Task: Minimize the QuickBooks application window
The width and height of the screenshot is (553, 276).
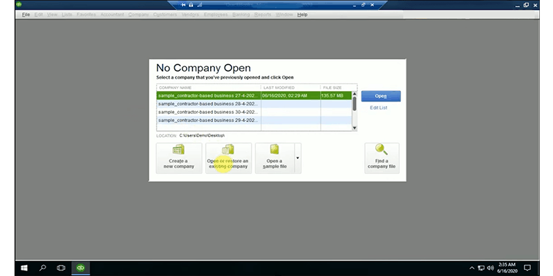Action: (517, 5)
